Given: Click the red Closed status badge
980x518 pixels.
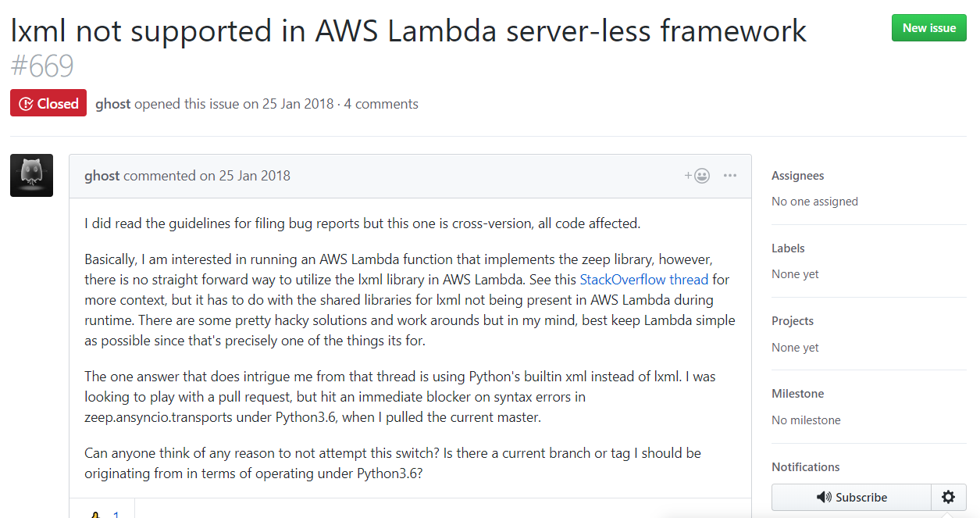Looking at the screenshot, I should [48, 104].
